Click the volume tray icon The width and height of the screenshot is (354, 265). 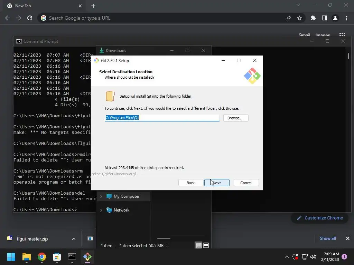[313, 257]
